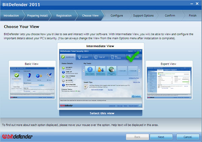Screen dimensions: 202x142
Task: Click Tune-Up info icon in Status Details
Action: (x=63, y=72)
